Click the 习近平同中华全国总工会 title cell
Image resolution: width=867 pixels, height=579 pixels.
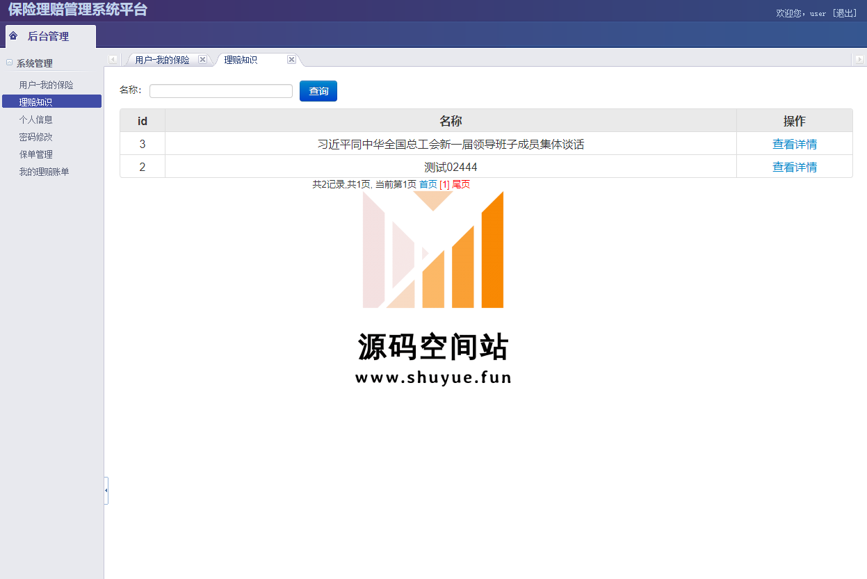click(451, 144)
